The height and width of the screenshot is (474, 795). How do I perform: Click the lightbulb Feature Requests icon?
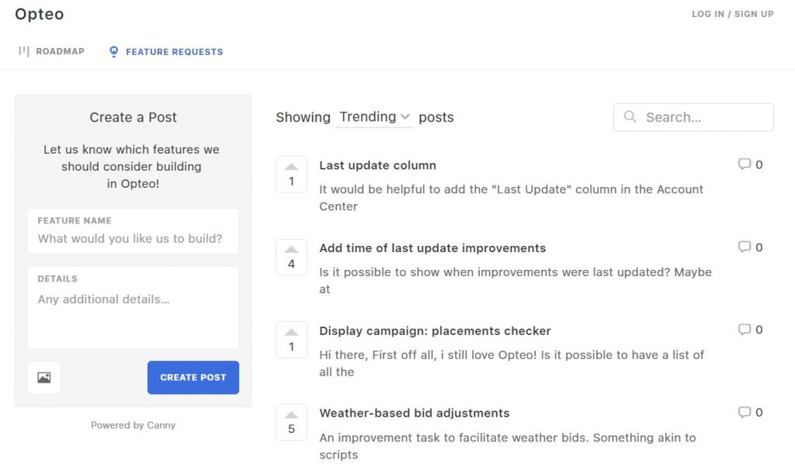click(x=114, y=52)
